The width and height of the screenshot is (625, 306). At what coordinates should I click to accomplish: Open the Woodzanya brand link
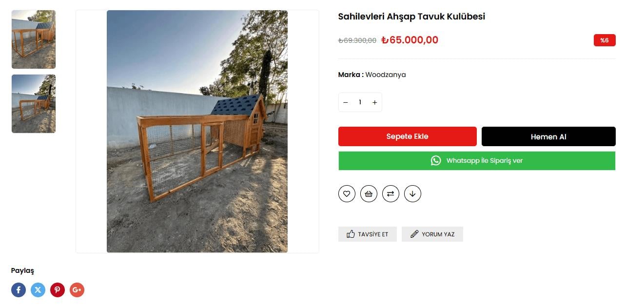pyautogui.click(x=386, y=75)
